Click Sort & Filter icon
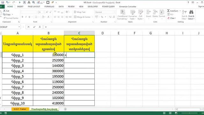204x115 pixels. tap(184, 15)
